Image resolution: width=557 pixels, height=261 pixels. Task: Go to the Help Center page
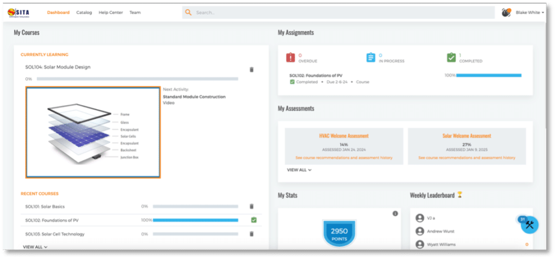[x=110, y=13]
